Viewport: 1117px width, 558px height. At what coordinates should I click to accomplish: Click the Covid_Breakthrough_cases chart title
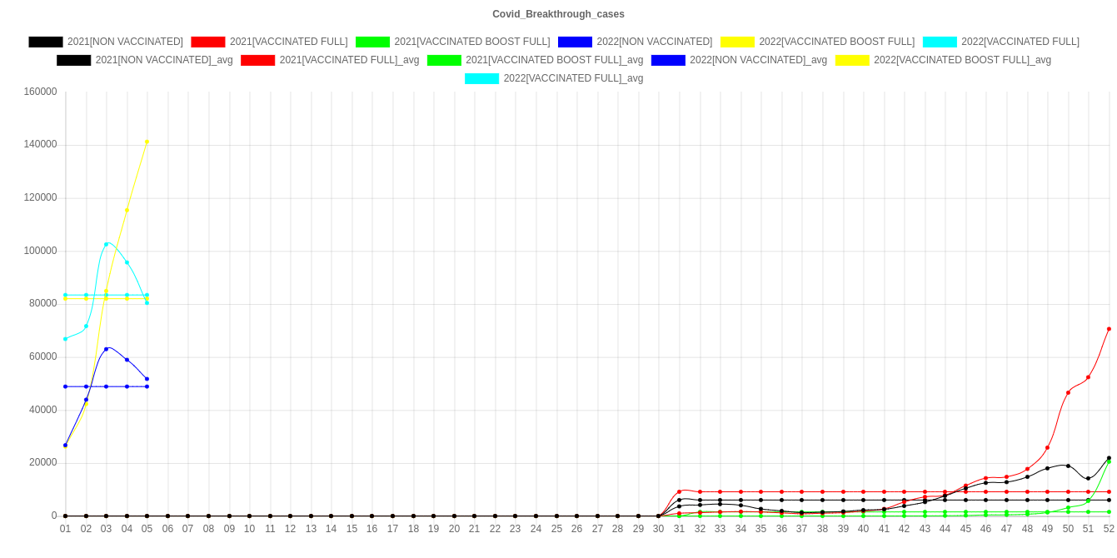pos(558,14)
